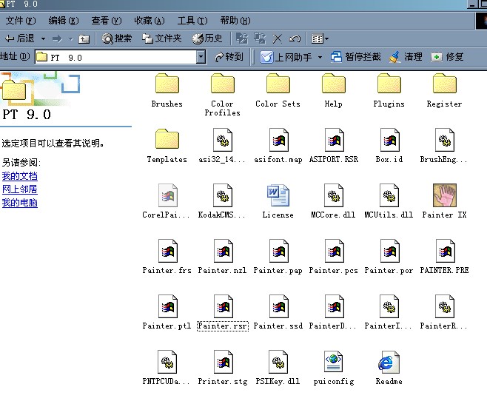Click the 搜索 search button
Image resolution: width=487 pixels, height=404 pixels.
(117, 38)
